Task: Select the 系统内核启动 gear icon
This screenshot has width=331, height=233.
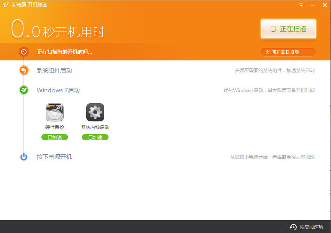Action: pos(95,112)
